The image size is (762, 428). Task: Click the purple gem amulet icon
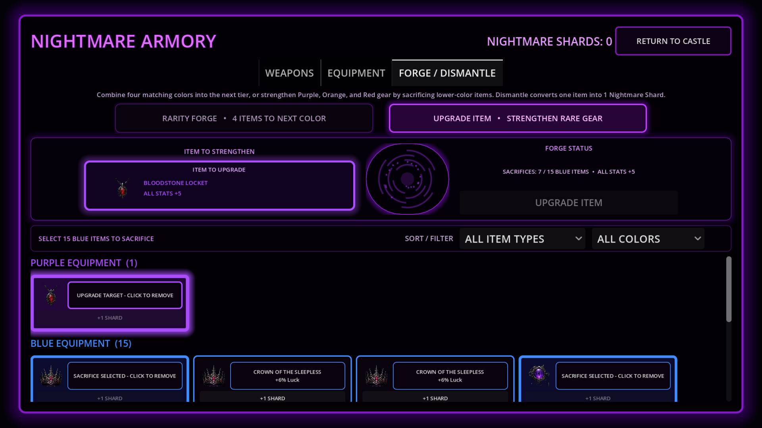click(x=539, y=374)
